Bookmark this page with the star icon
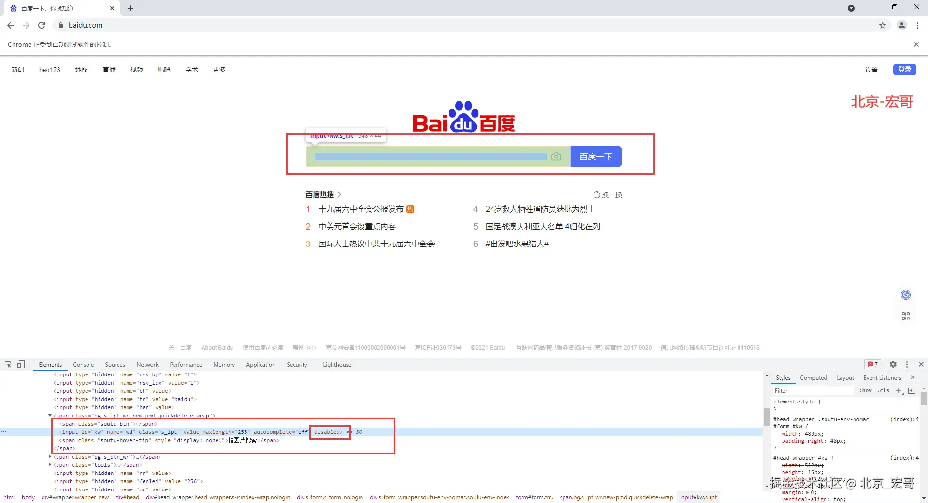 (x=883, y=25)
